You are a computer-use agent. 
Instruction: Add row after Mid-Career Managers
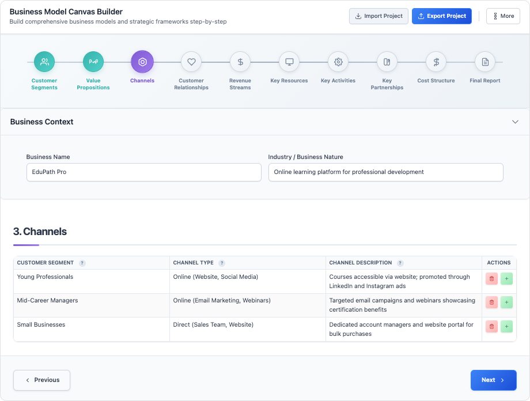coord(507,302)
